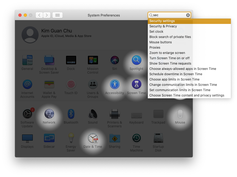Select 'Turn Screen Time on or off'
The image size is (237, 177).
[189, 58]
